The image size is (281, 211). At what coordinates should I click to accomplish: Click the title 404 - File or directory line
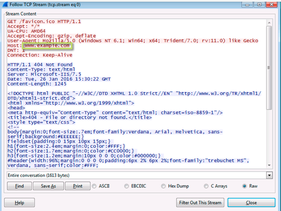click(x=80, y=117)
